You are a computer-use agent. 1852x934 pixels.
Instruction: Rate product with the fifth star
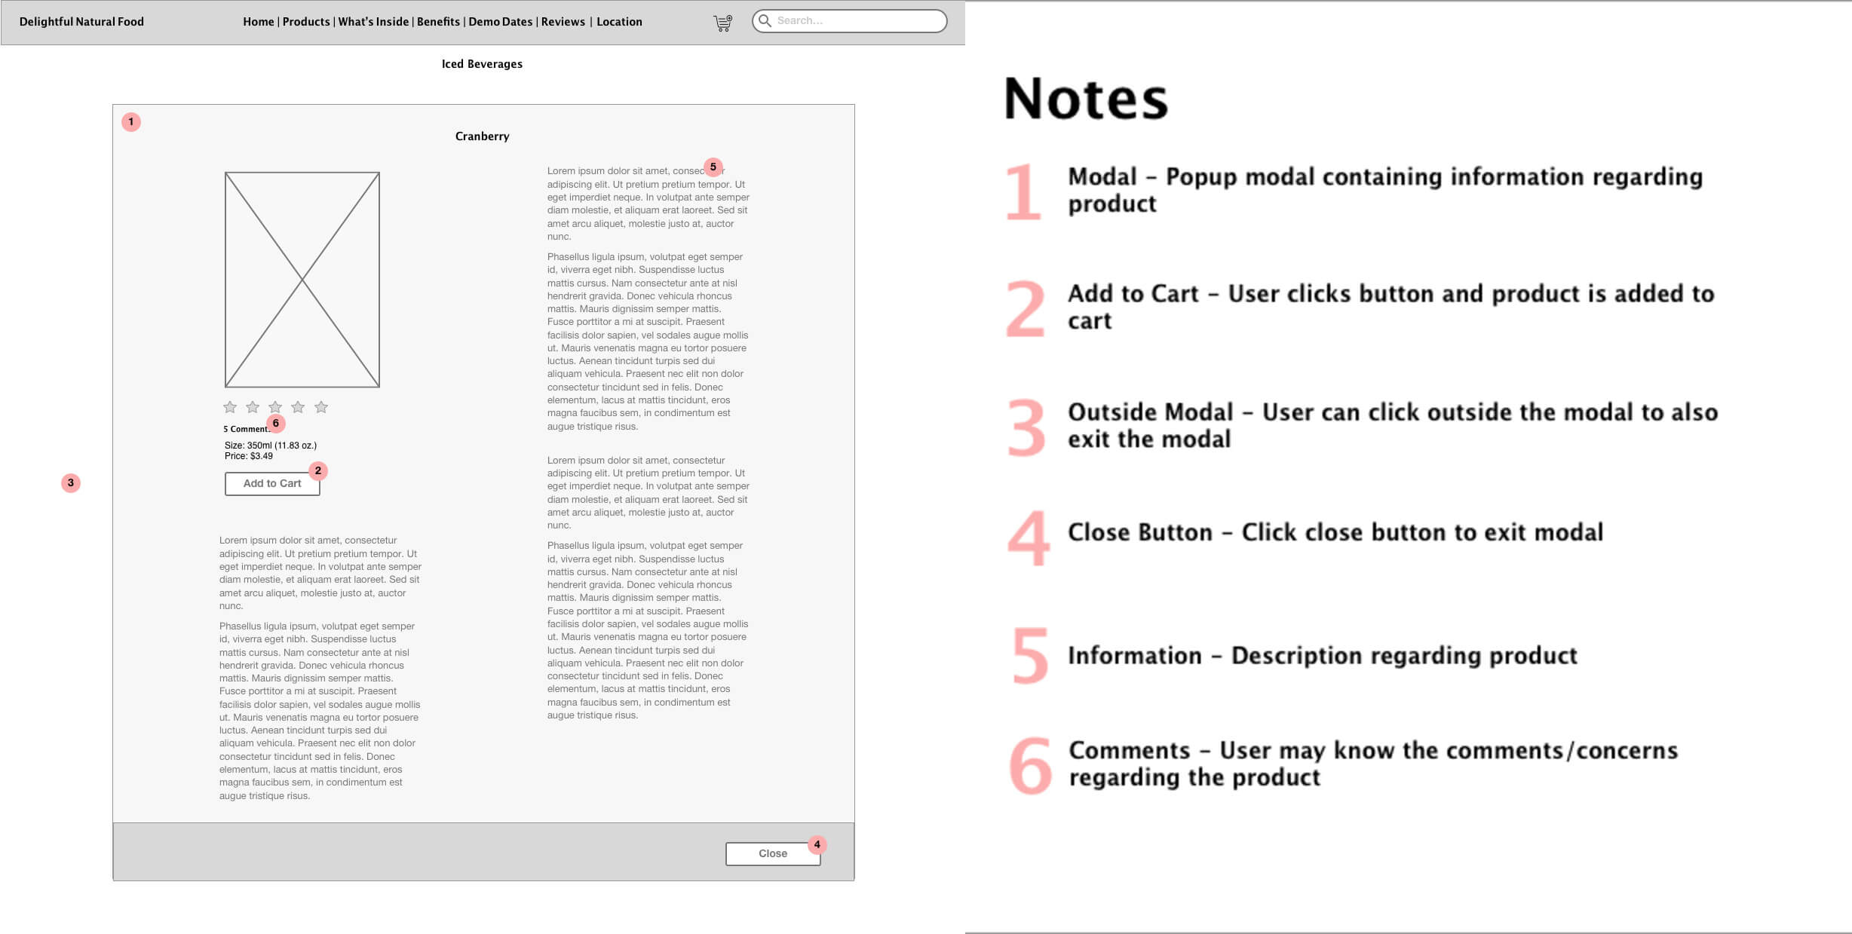pos(321,407)
